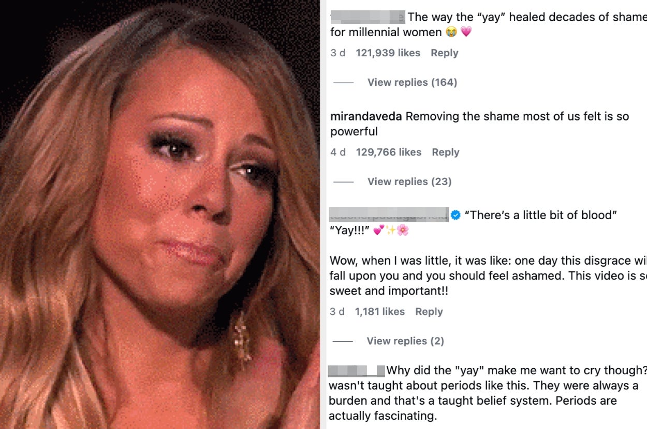The image size is (647, 429).
Task: Open 121,939 likes list
Action: [x=388, y=53]
